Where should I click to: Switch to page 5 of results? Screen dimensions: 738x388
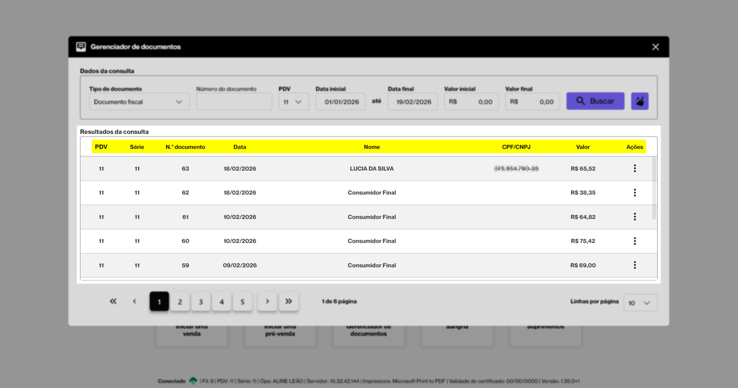242,302
